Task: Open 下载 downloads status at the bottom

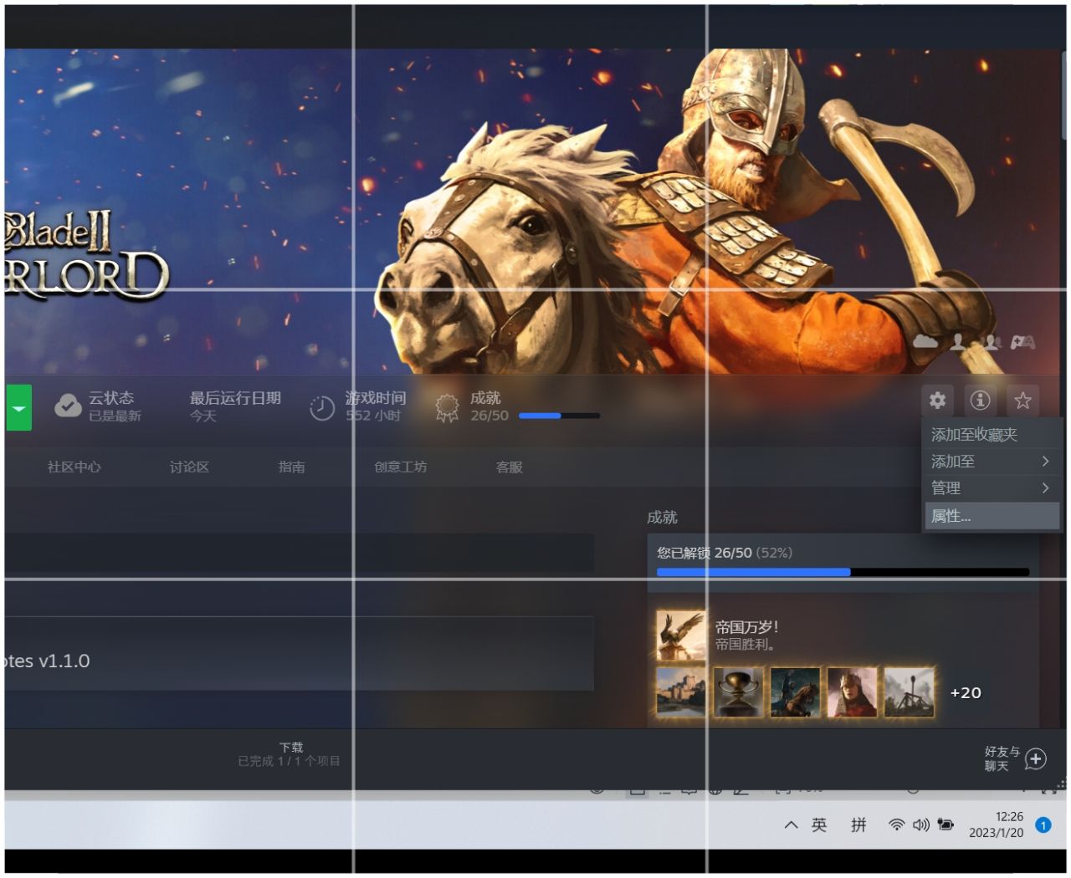Action: point(290,753)
